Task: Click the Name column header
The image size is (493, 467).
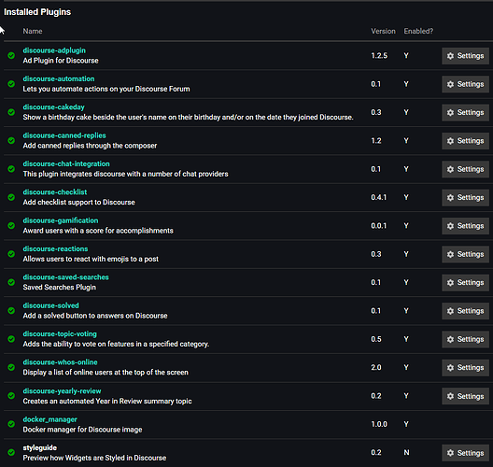Action: [x=33, y=31]
